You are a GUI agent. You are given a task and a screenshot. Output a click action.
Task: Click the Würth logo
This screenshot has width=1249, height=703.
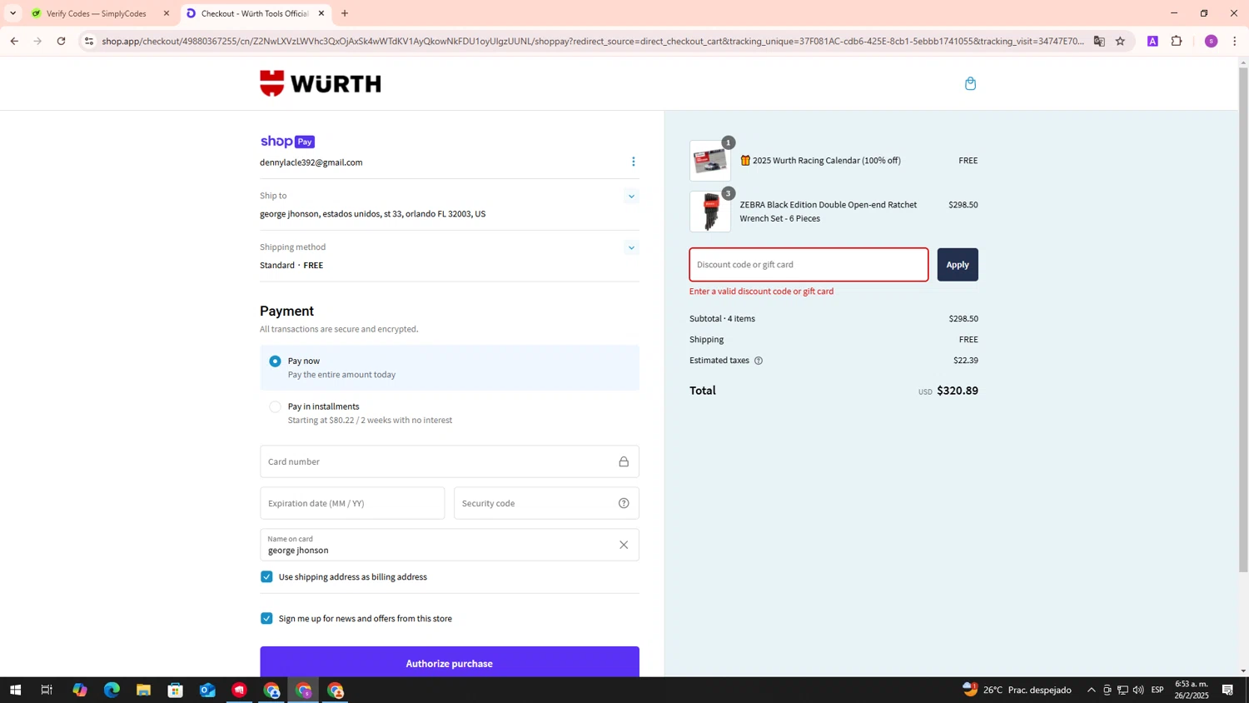(320, 83)
